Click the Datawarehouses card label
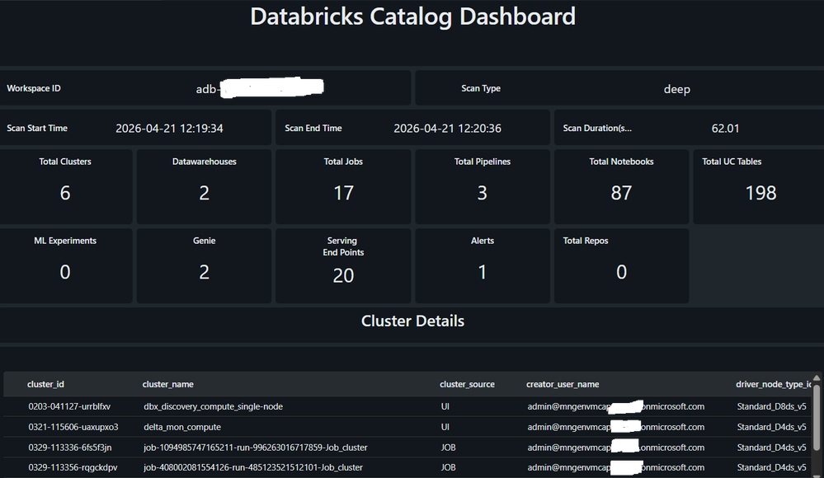 pos(205,162)
